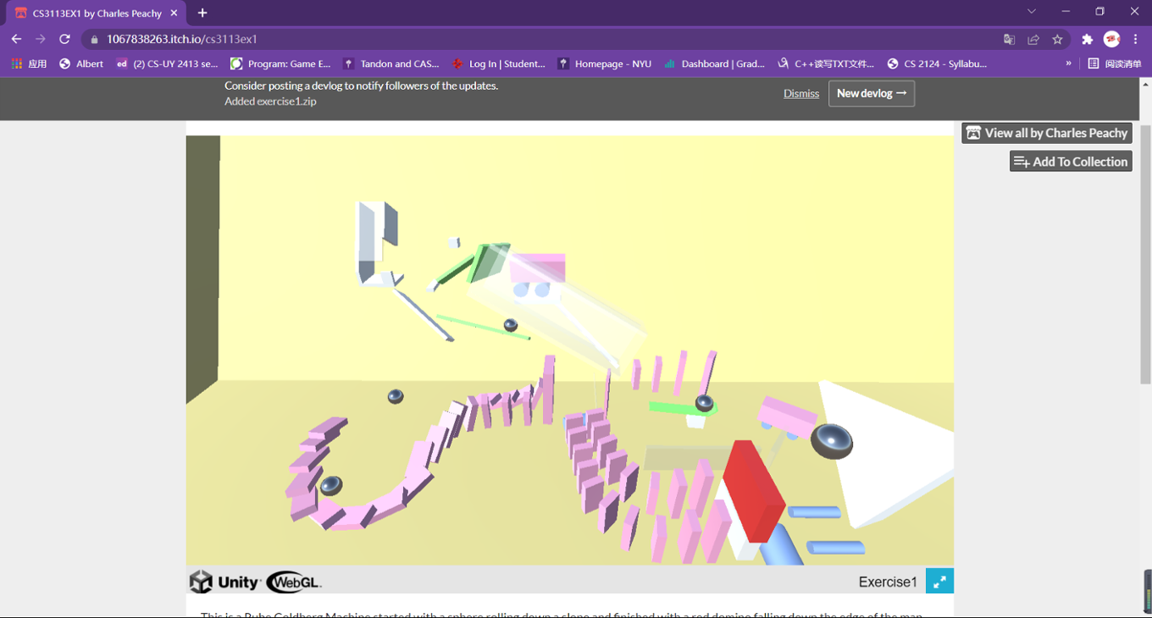
Task: Click the share icon in the address bar
Action: (1033, 39)
